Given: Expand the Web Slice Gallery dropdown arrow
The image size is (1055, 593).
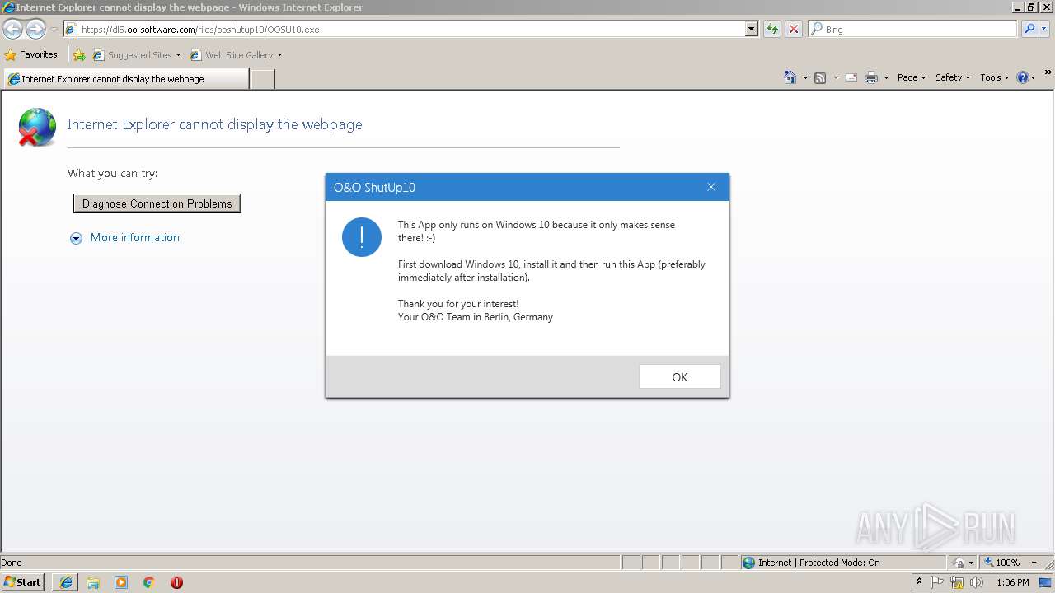Looking at the screenshot, I should point(280,55).
